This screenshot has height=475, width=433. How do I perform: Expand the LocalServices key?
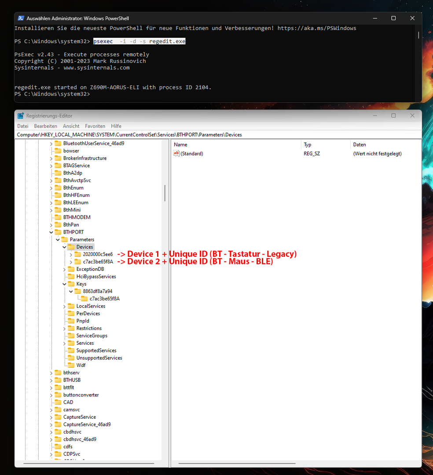point(64,306)
